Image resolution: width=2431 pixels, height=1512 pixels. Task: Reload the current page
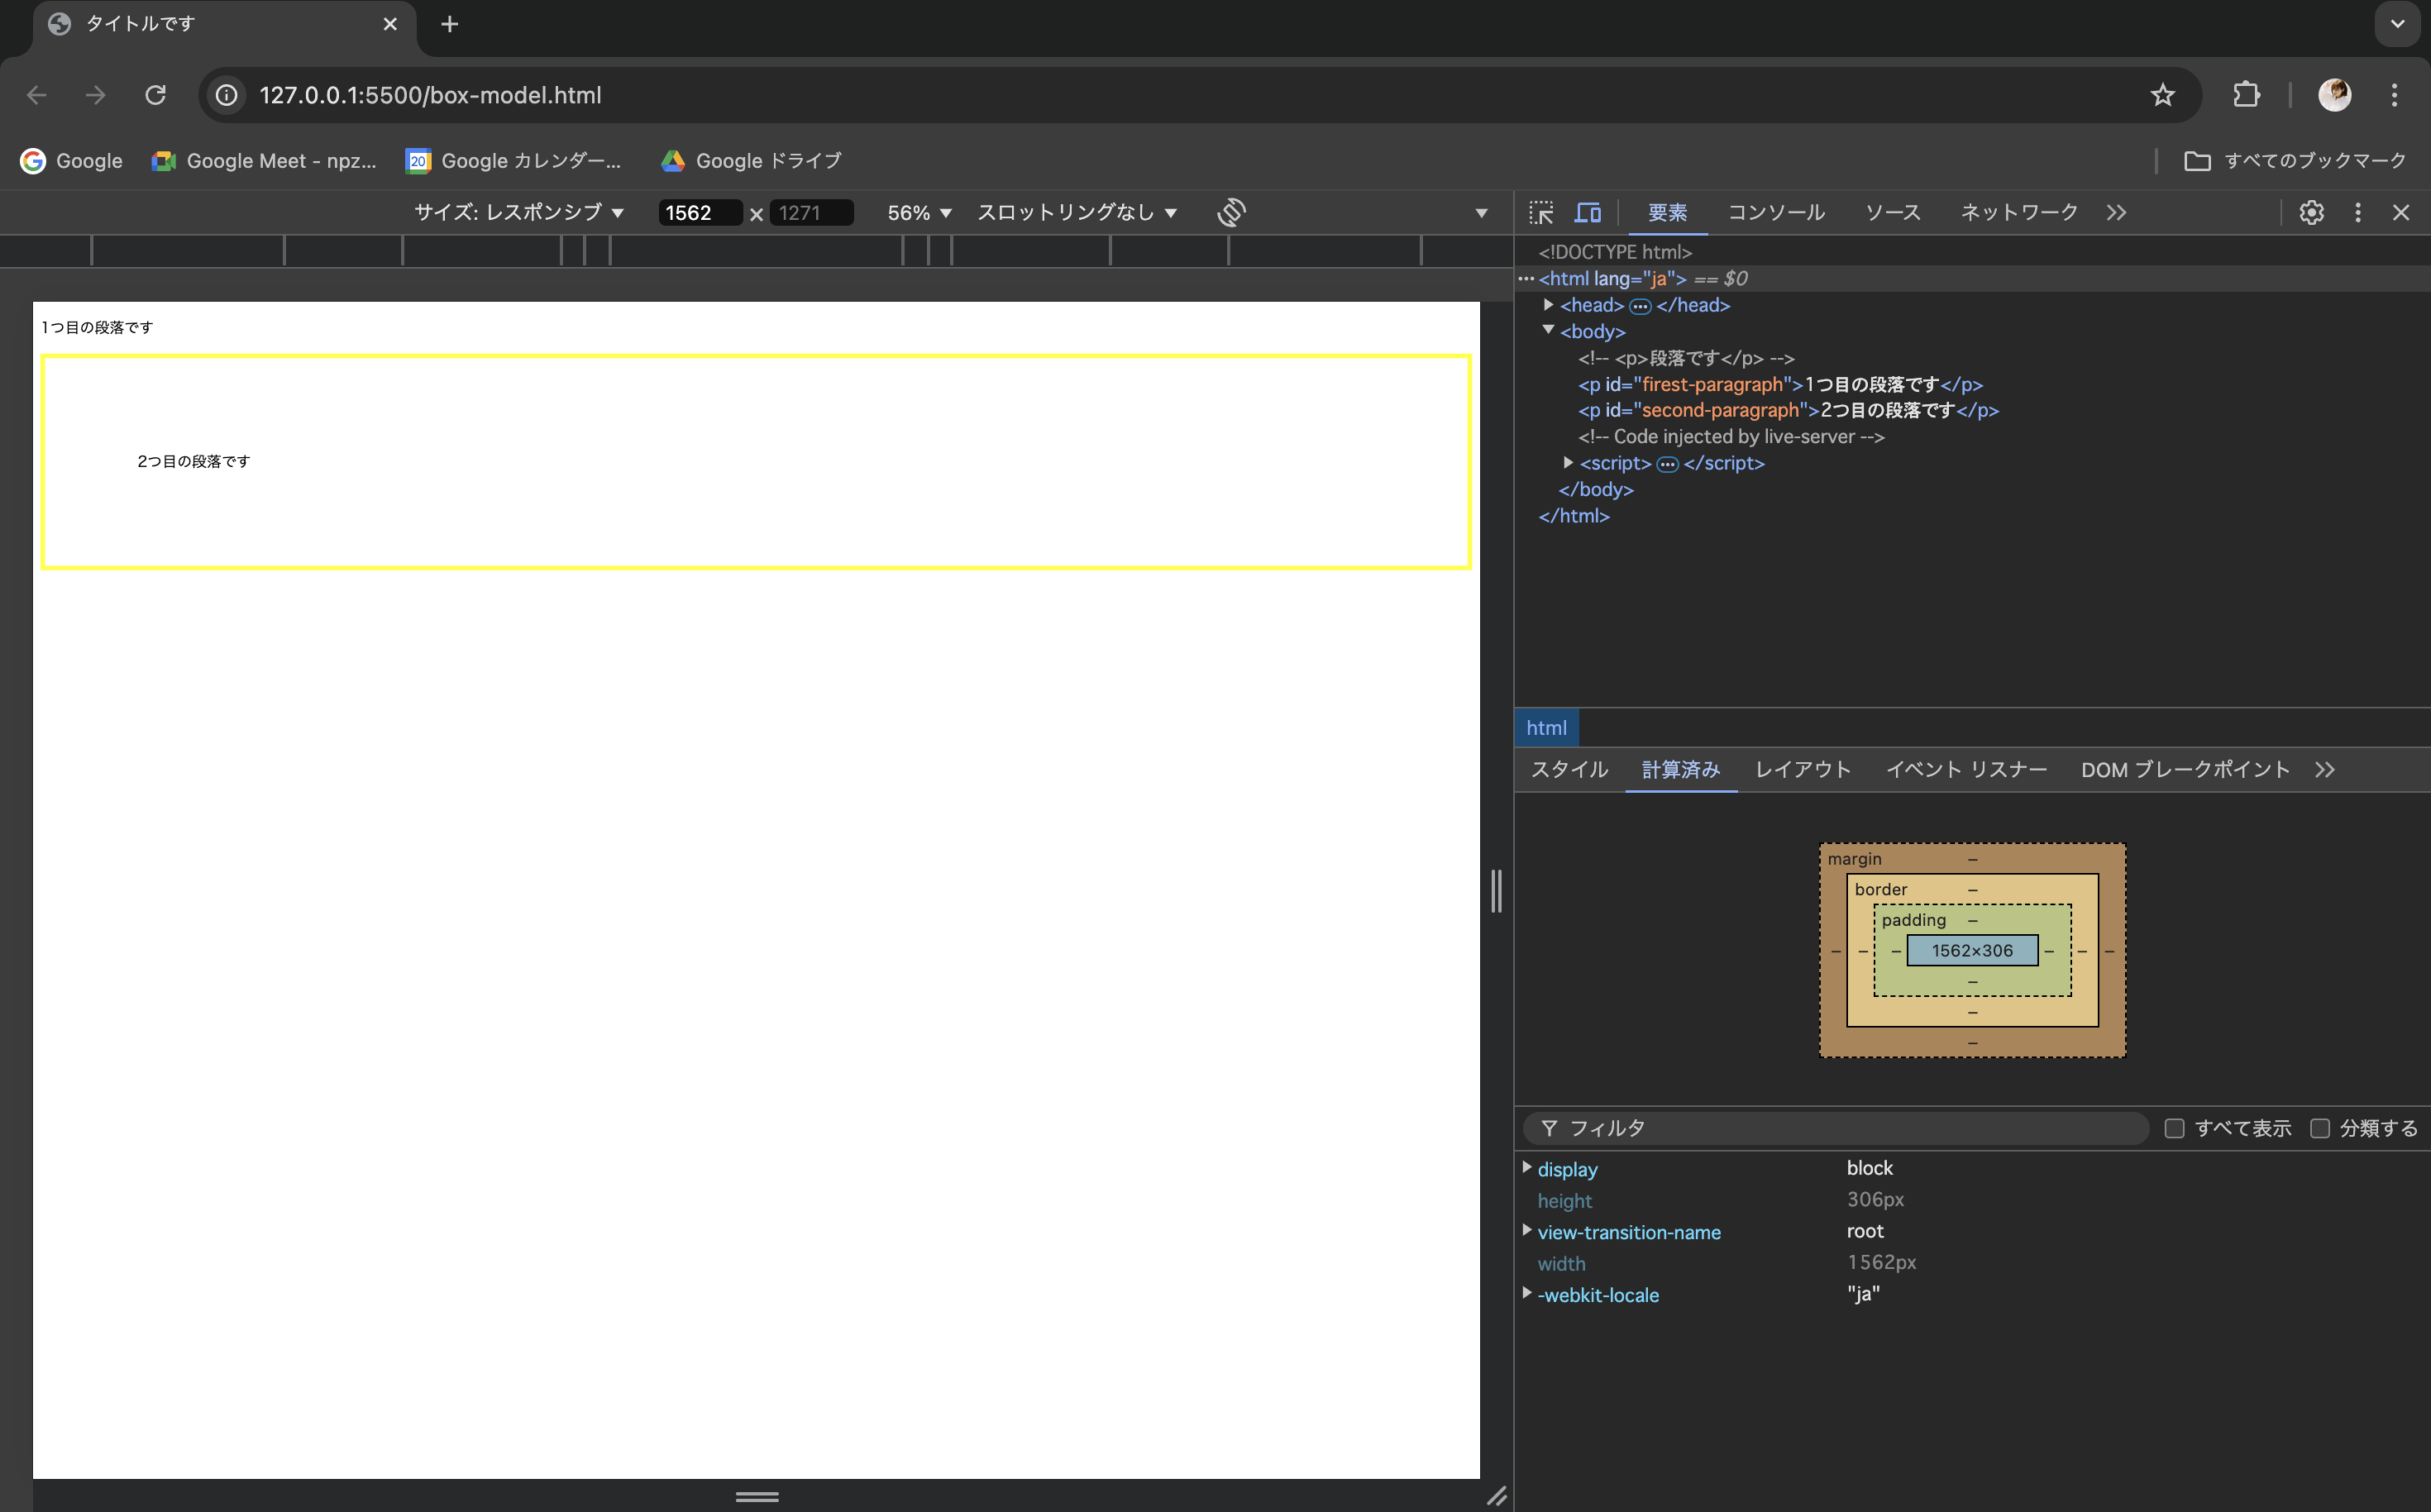[155, 94]
